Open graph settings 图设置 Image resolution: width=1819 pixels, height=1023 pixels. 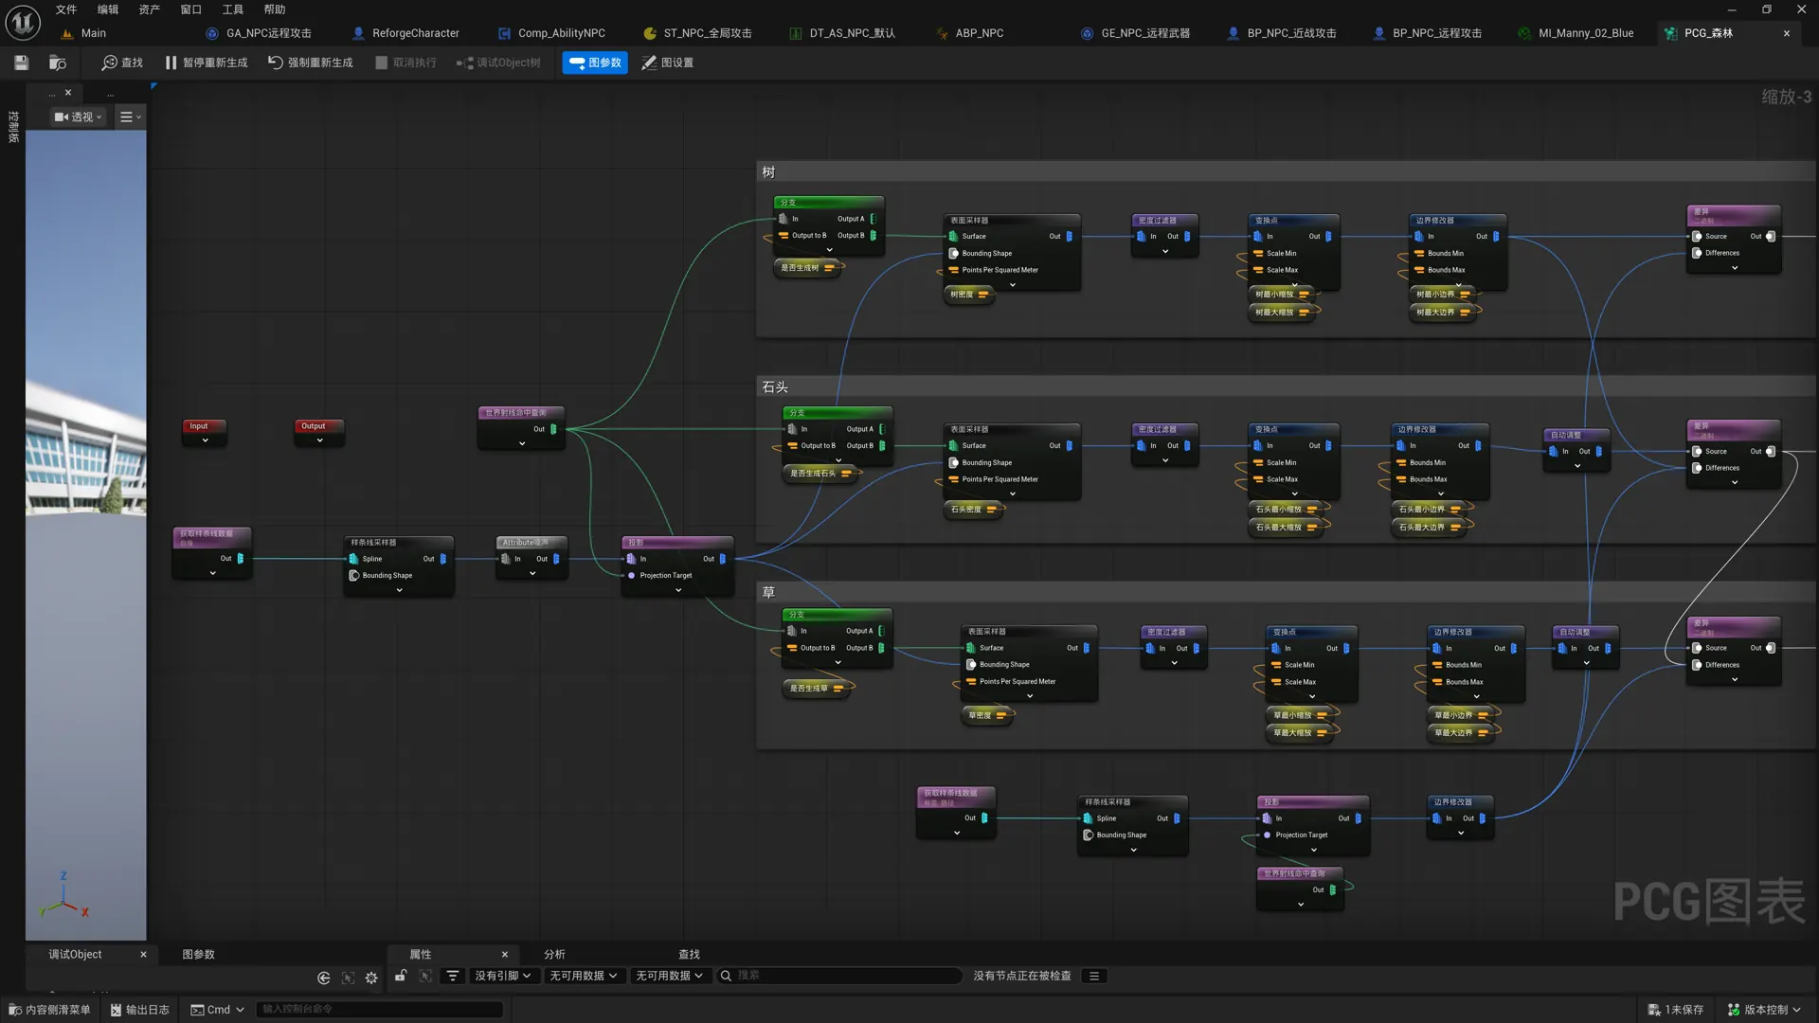[x=667, y=63]
